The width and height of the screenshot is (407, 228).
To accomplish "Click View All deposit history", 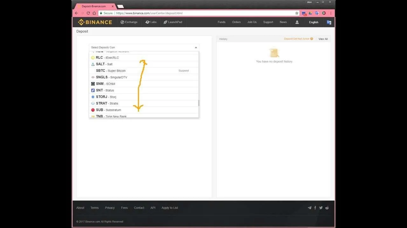I will click(323, 39).
